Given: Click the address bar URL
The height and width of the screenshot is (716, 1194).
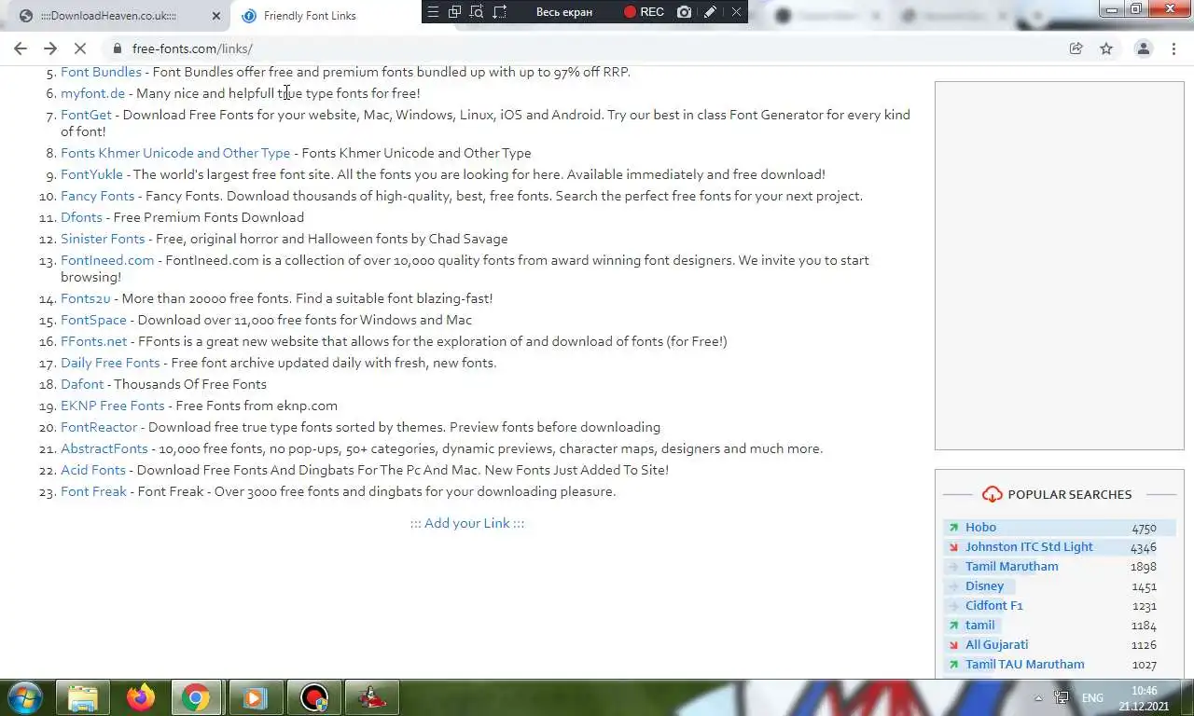Looking at the screenshot, I should pos(192,48).
